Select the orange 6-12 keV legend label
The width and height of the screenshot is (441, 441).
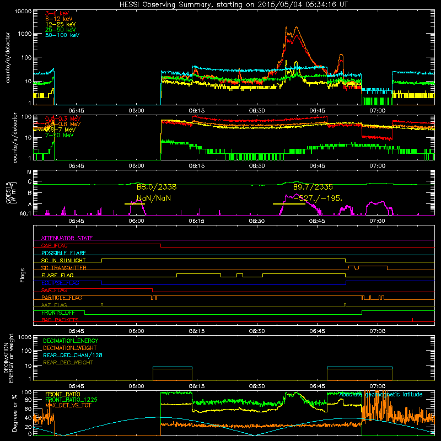[x=59, y=19]
